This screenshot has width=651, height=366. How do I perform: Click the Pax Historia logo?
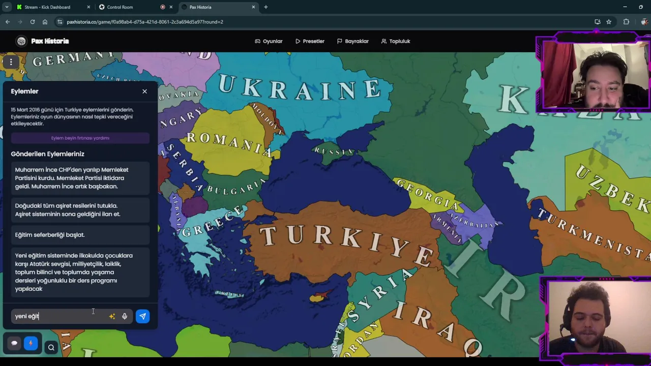coord(42,41)
